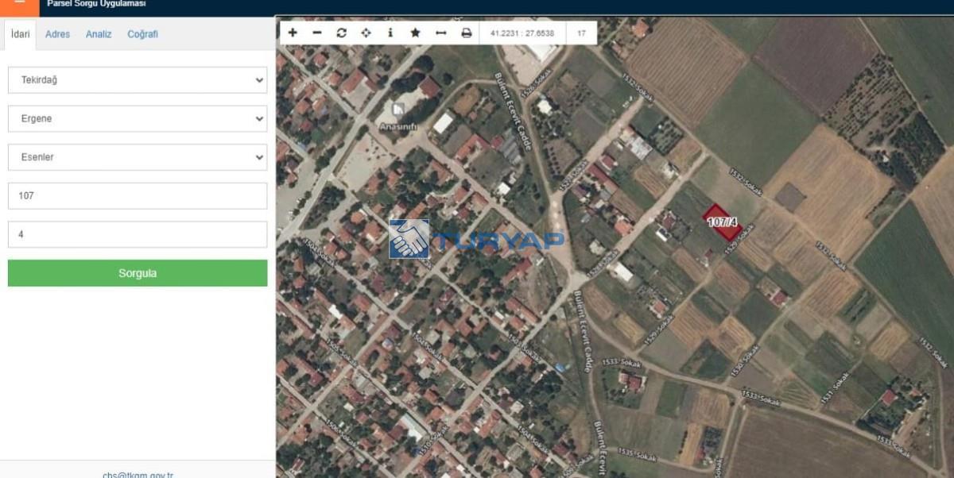Image resolution: width=954 pixels, height=478 pixels.
Task: Select the measure distance arrow icon
Action: point(440,33)
